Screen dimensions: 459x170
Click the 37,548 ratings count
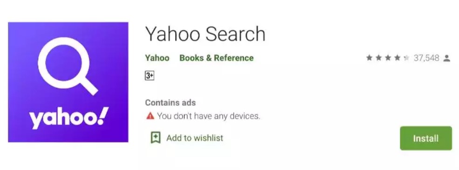click(x=426, y=58)
